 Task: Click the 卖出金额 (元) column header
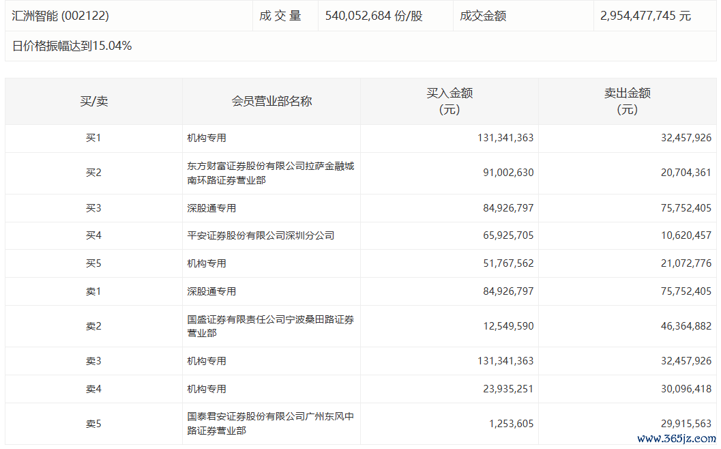click(x=627, y=102)
